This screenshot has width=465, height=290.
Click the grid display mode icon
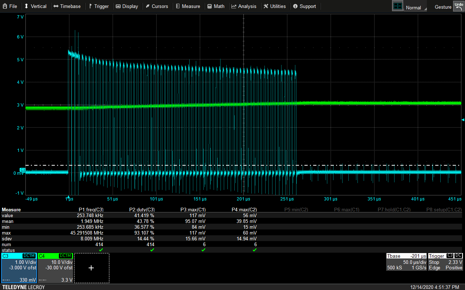pyautogui.click(x=398, y=6)
